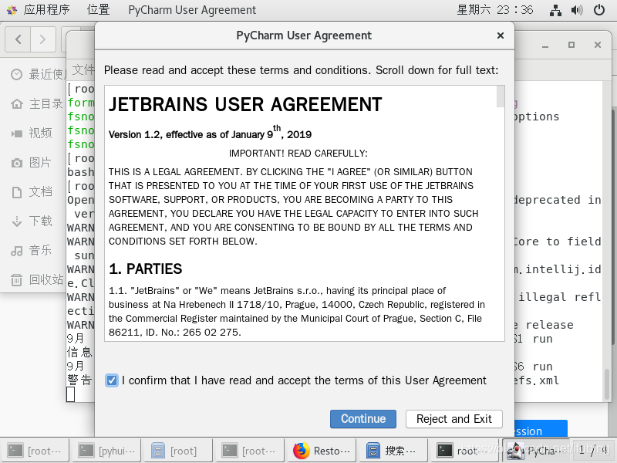Open the clock showing 星期六 23:36
Viewport: 617px width, 463px height.
pos(495,9)
